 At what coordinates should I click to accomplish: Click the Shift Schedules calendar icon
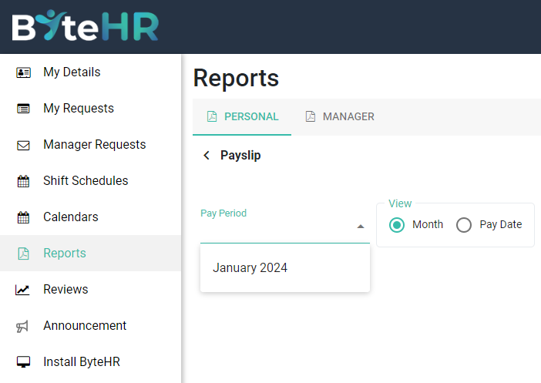[x=23, y=181]
